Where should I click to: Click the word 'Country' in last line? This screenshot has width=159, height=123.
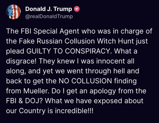32,111
